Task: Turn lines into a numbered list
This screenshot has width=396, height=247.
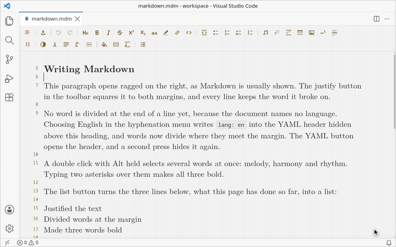Action: coord(227,32)
